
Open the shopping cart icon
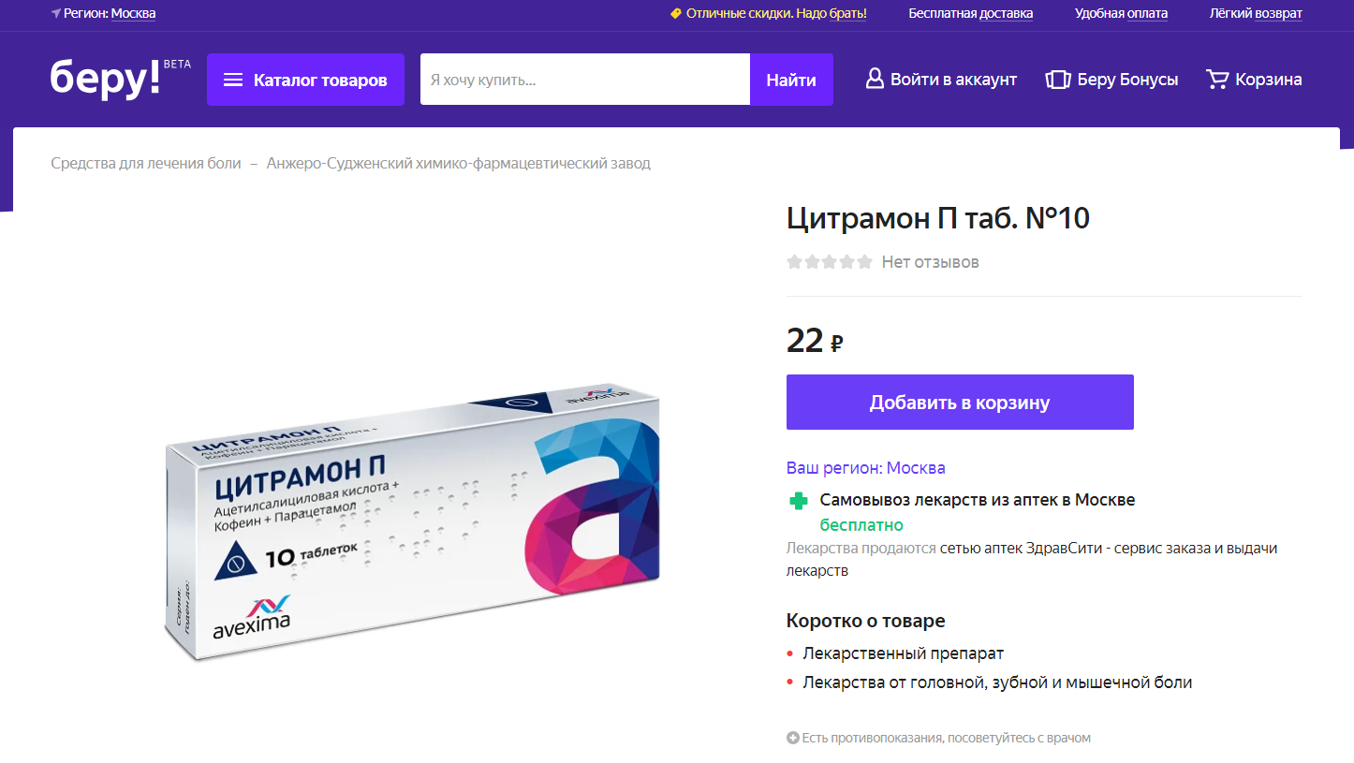(1217, 80)
